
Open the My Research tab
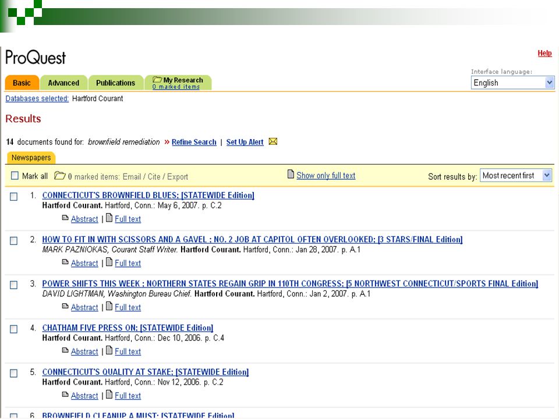(178, 83)
